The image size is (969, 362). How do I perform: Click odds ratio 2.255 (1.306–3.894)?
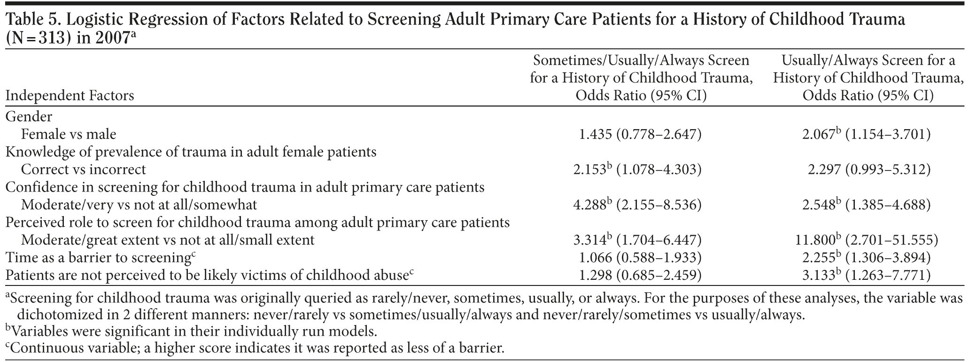(x=867, y=258)
